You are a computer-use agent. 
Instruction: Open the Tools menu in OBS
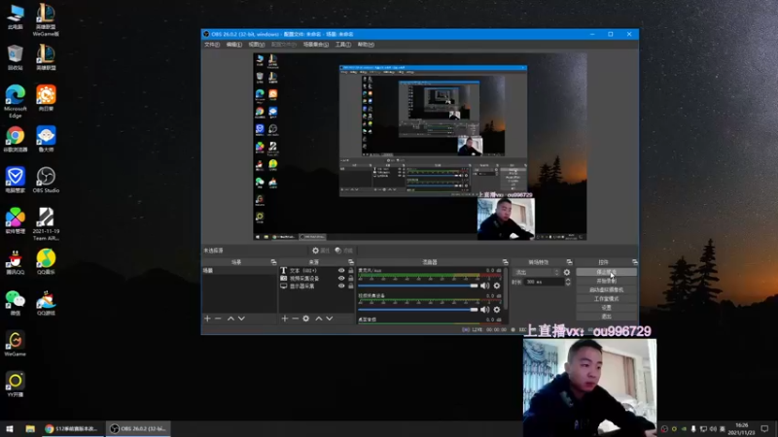(343, 45)
